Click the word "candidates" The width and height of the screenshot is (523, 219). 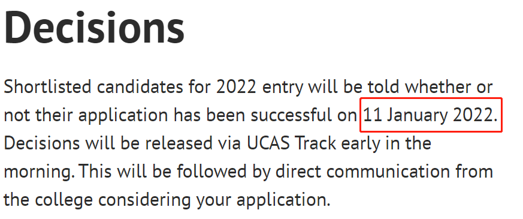(x=140, y=87)
